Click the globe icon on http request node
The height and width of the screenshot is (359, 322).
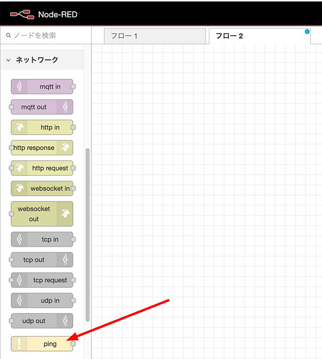19,168
